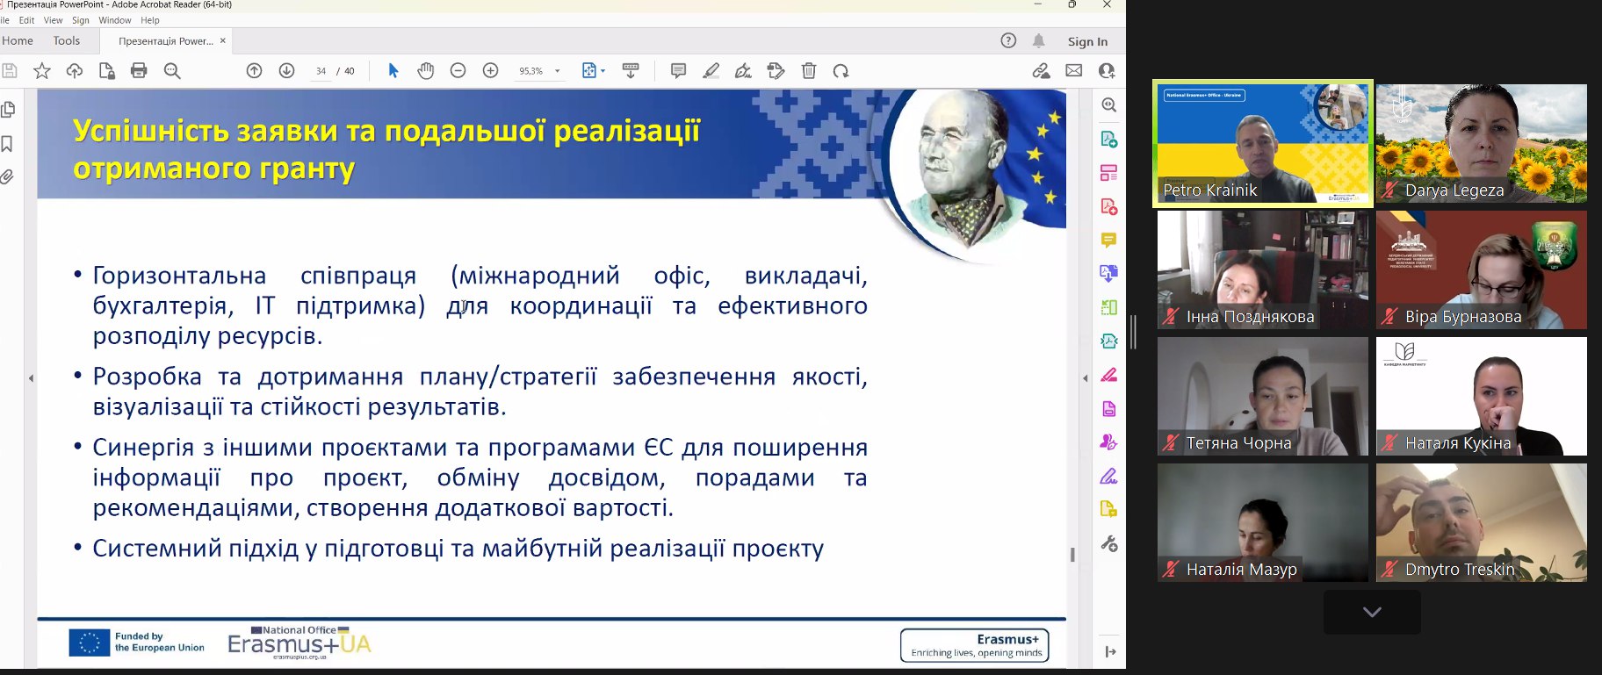
Task: Send the file by email
Action: [1074, 71]
